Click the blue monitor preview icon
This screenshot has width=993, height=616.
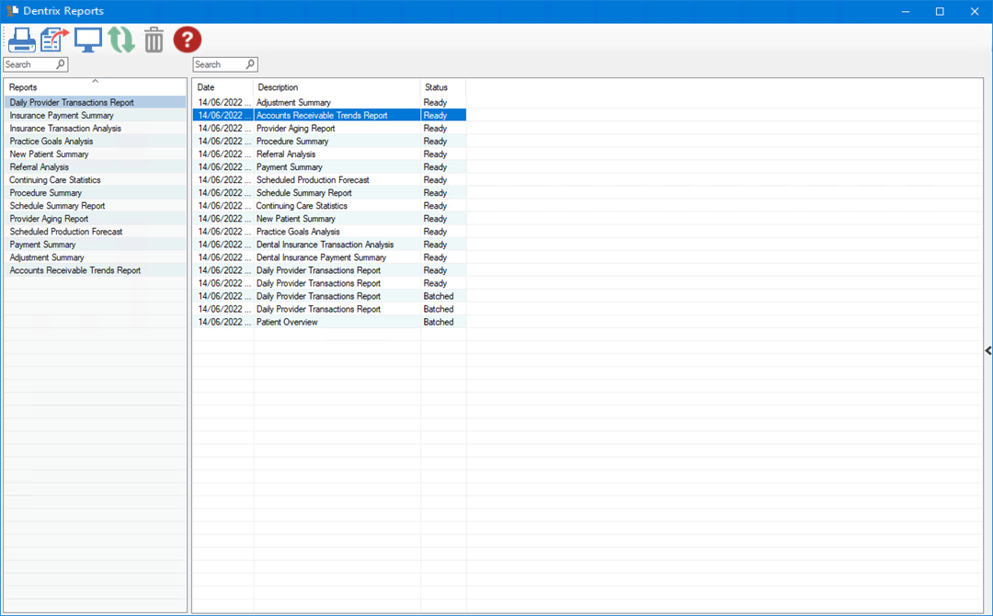point(88,40)
